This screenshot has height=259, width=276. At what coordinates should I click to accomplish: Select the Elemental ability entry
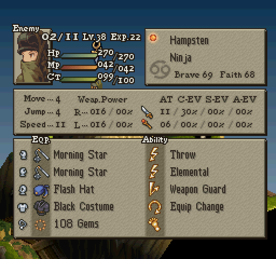[x=189, y=172]
